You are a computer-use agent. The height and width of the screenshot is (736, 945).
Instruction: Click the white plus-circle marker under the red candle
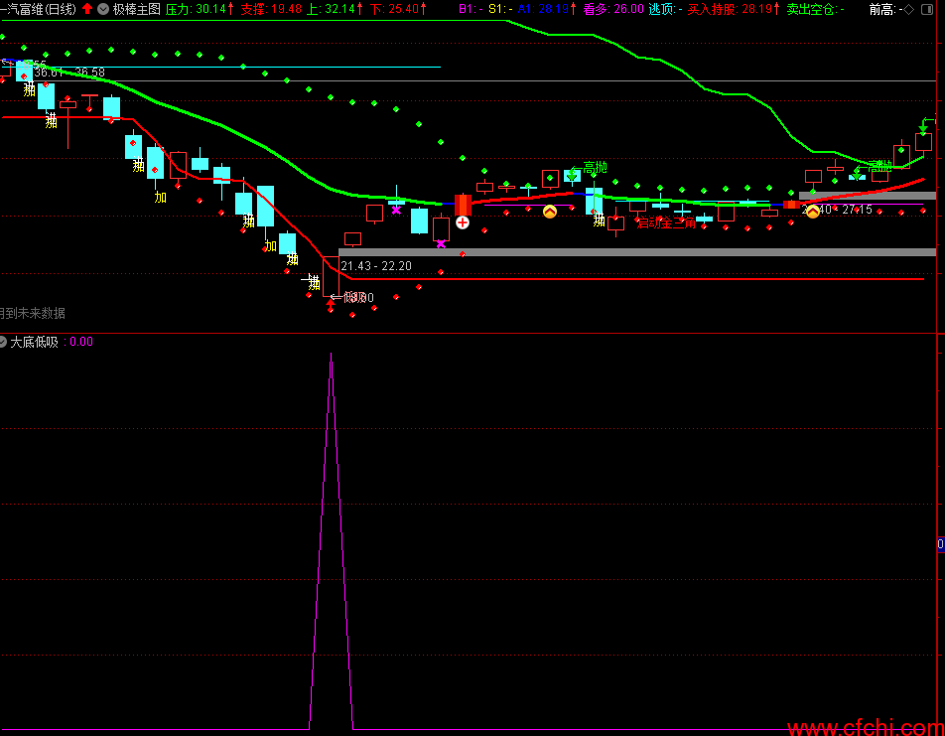pyautogui.click(x=463, y=222)
